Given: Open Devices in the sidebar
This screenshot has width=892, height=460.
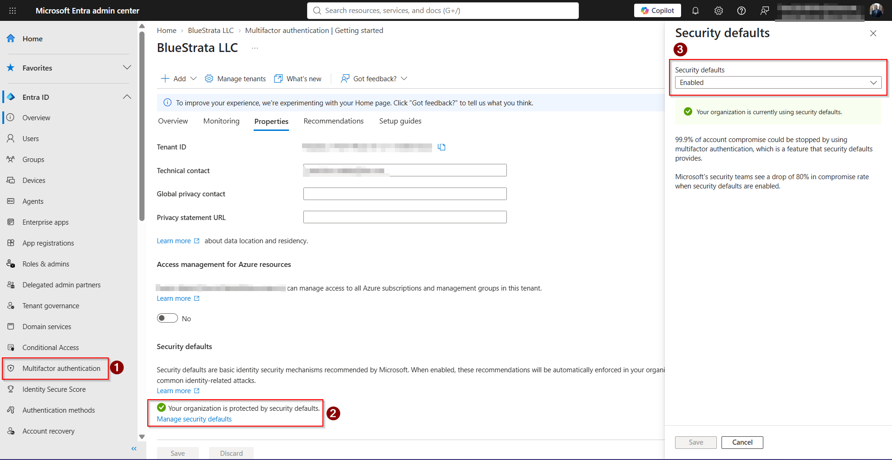Looking at the screenshot, I should coord(34,181).
